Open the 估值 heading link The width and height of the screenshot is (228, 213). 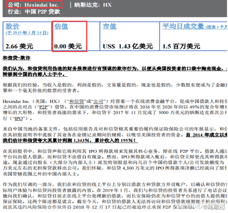click(61, 26)
